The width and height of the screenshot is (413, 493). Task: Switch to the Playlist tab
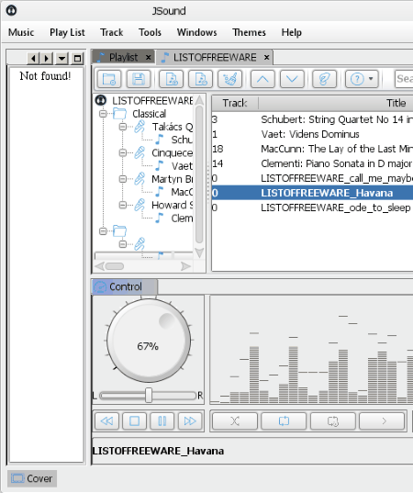coord(123,57)
